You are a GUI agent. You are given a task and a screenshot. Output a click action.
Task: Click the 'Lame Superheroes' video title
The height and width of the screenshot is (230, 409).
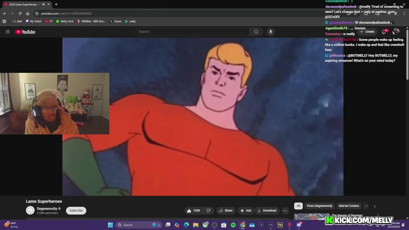(44, 201)
